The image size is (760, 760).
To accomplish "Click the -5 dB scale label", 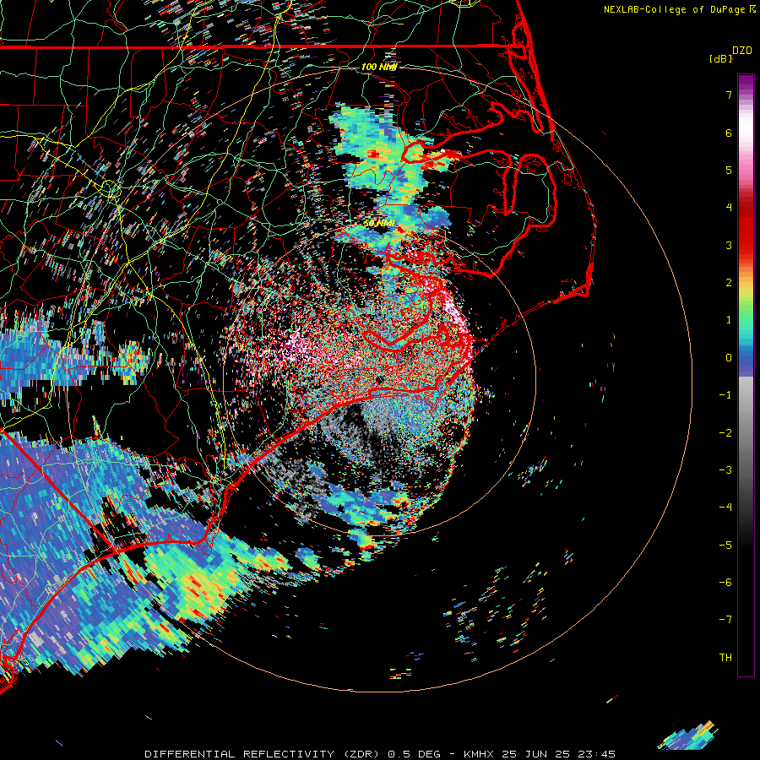I will [x=725, y=546].
